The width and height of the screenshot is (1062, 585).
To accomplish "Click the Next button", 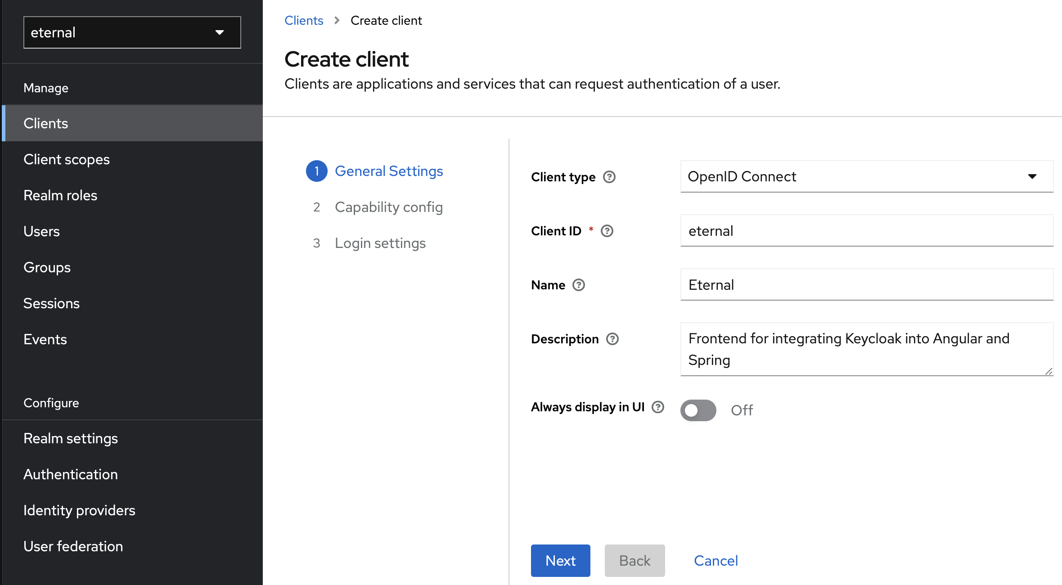I will 560,561.
